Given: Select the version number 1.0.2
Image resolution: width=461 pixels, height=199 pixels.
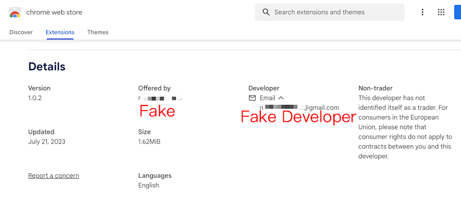Looking at the screenshot, I should pos(35,98).
